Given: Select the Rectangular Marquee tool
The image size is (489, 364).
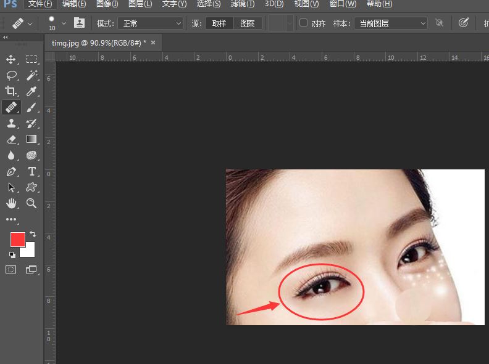Looking at the screenshot, I should coord(31,59).
